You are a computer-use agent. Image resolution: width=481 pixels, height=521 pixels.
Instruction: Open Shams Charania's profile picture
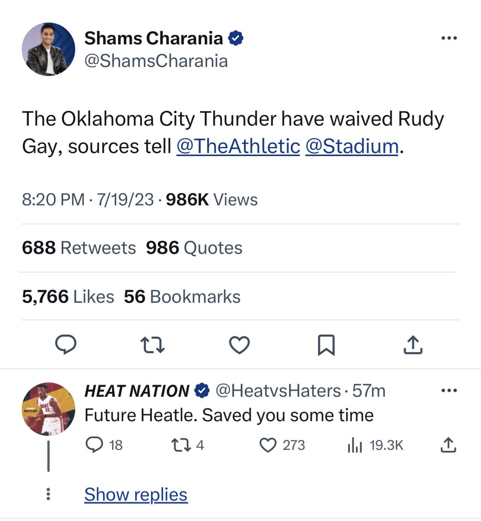49,49
